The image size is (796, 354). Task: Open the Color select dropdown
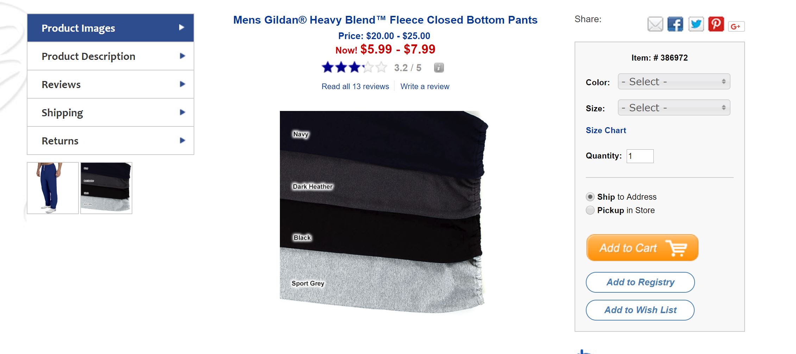click(x=674, y=82)
